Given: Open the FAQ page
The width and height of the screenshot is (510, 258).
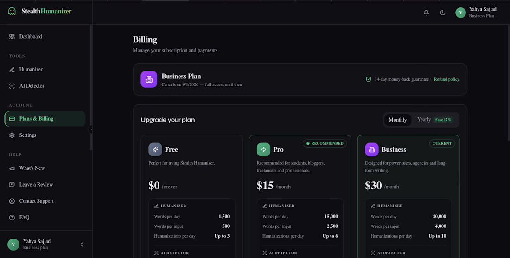Looking at the screenshot, I should 45,217.
